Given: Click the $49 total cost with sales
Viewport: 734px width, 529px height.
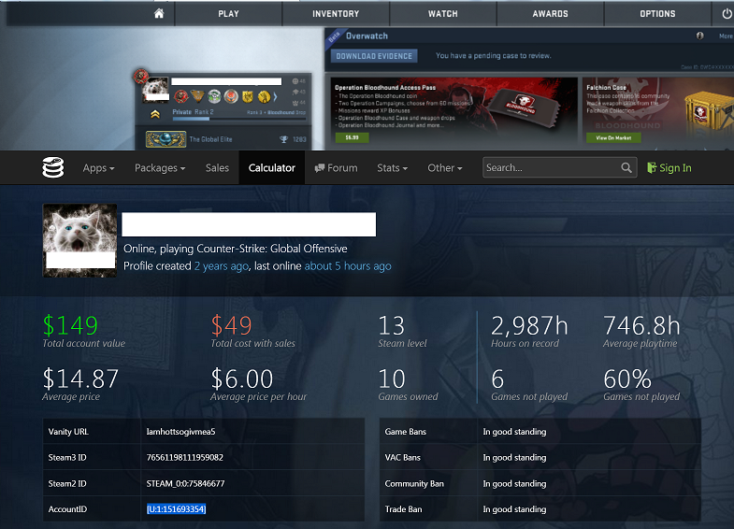Looking at the screenshot, I should point(231,325).
